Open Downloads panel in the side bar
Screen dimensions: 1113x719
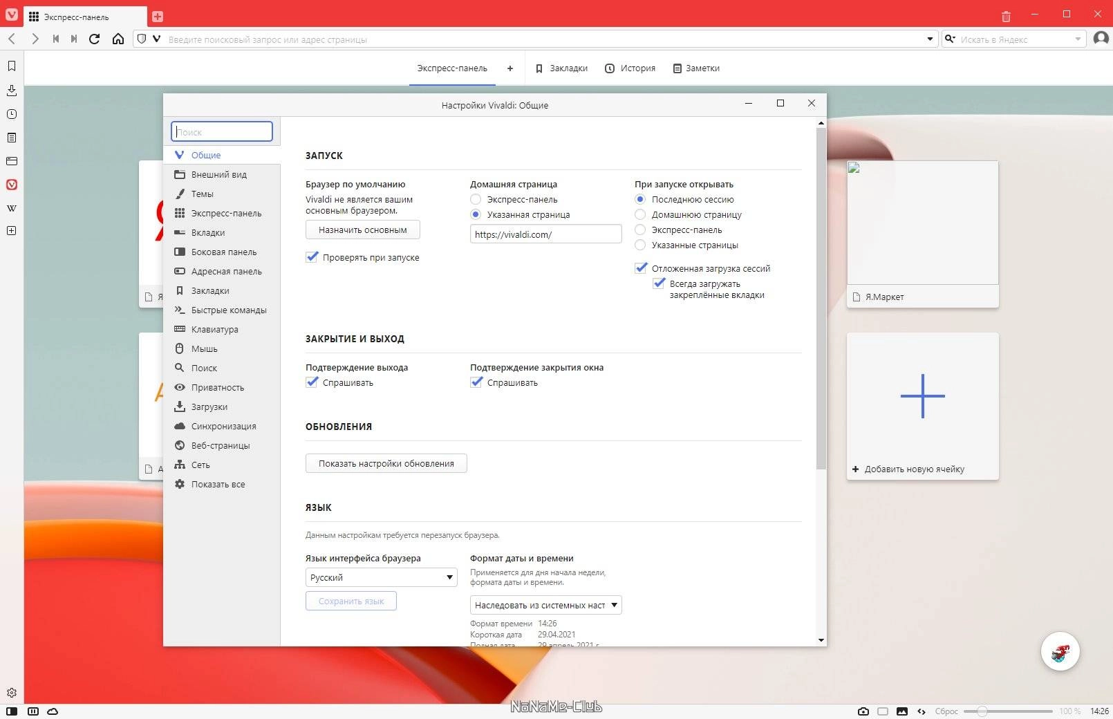coord(12,90)
